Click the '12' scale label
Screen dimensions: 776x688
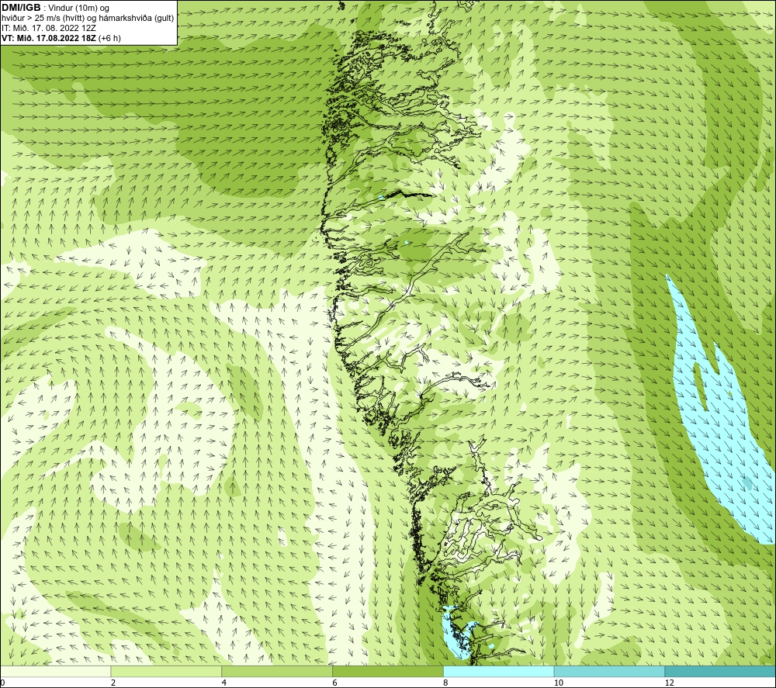670,683
